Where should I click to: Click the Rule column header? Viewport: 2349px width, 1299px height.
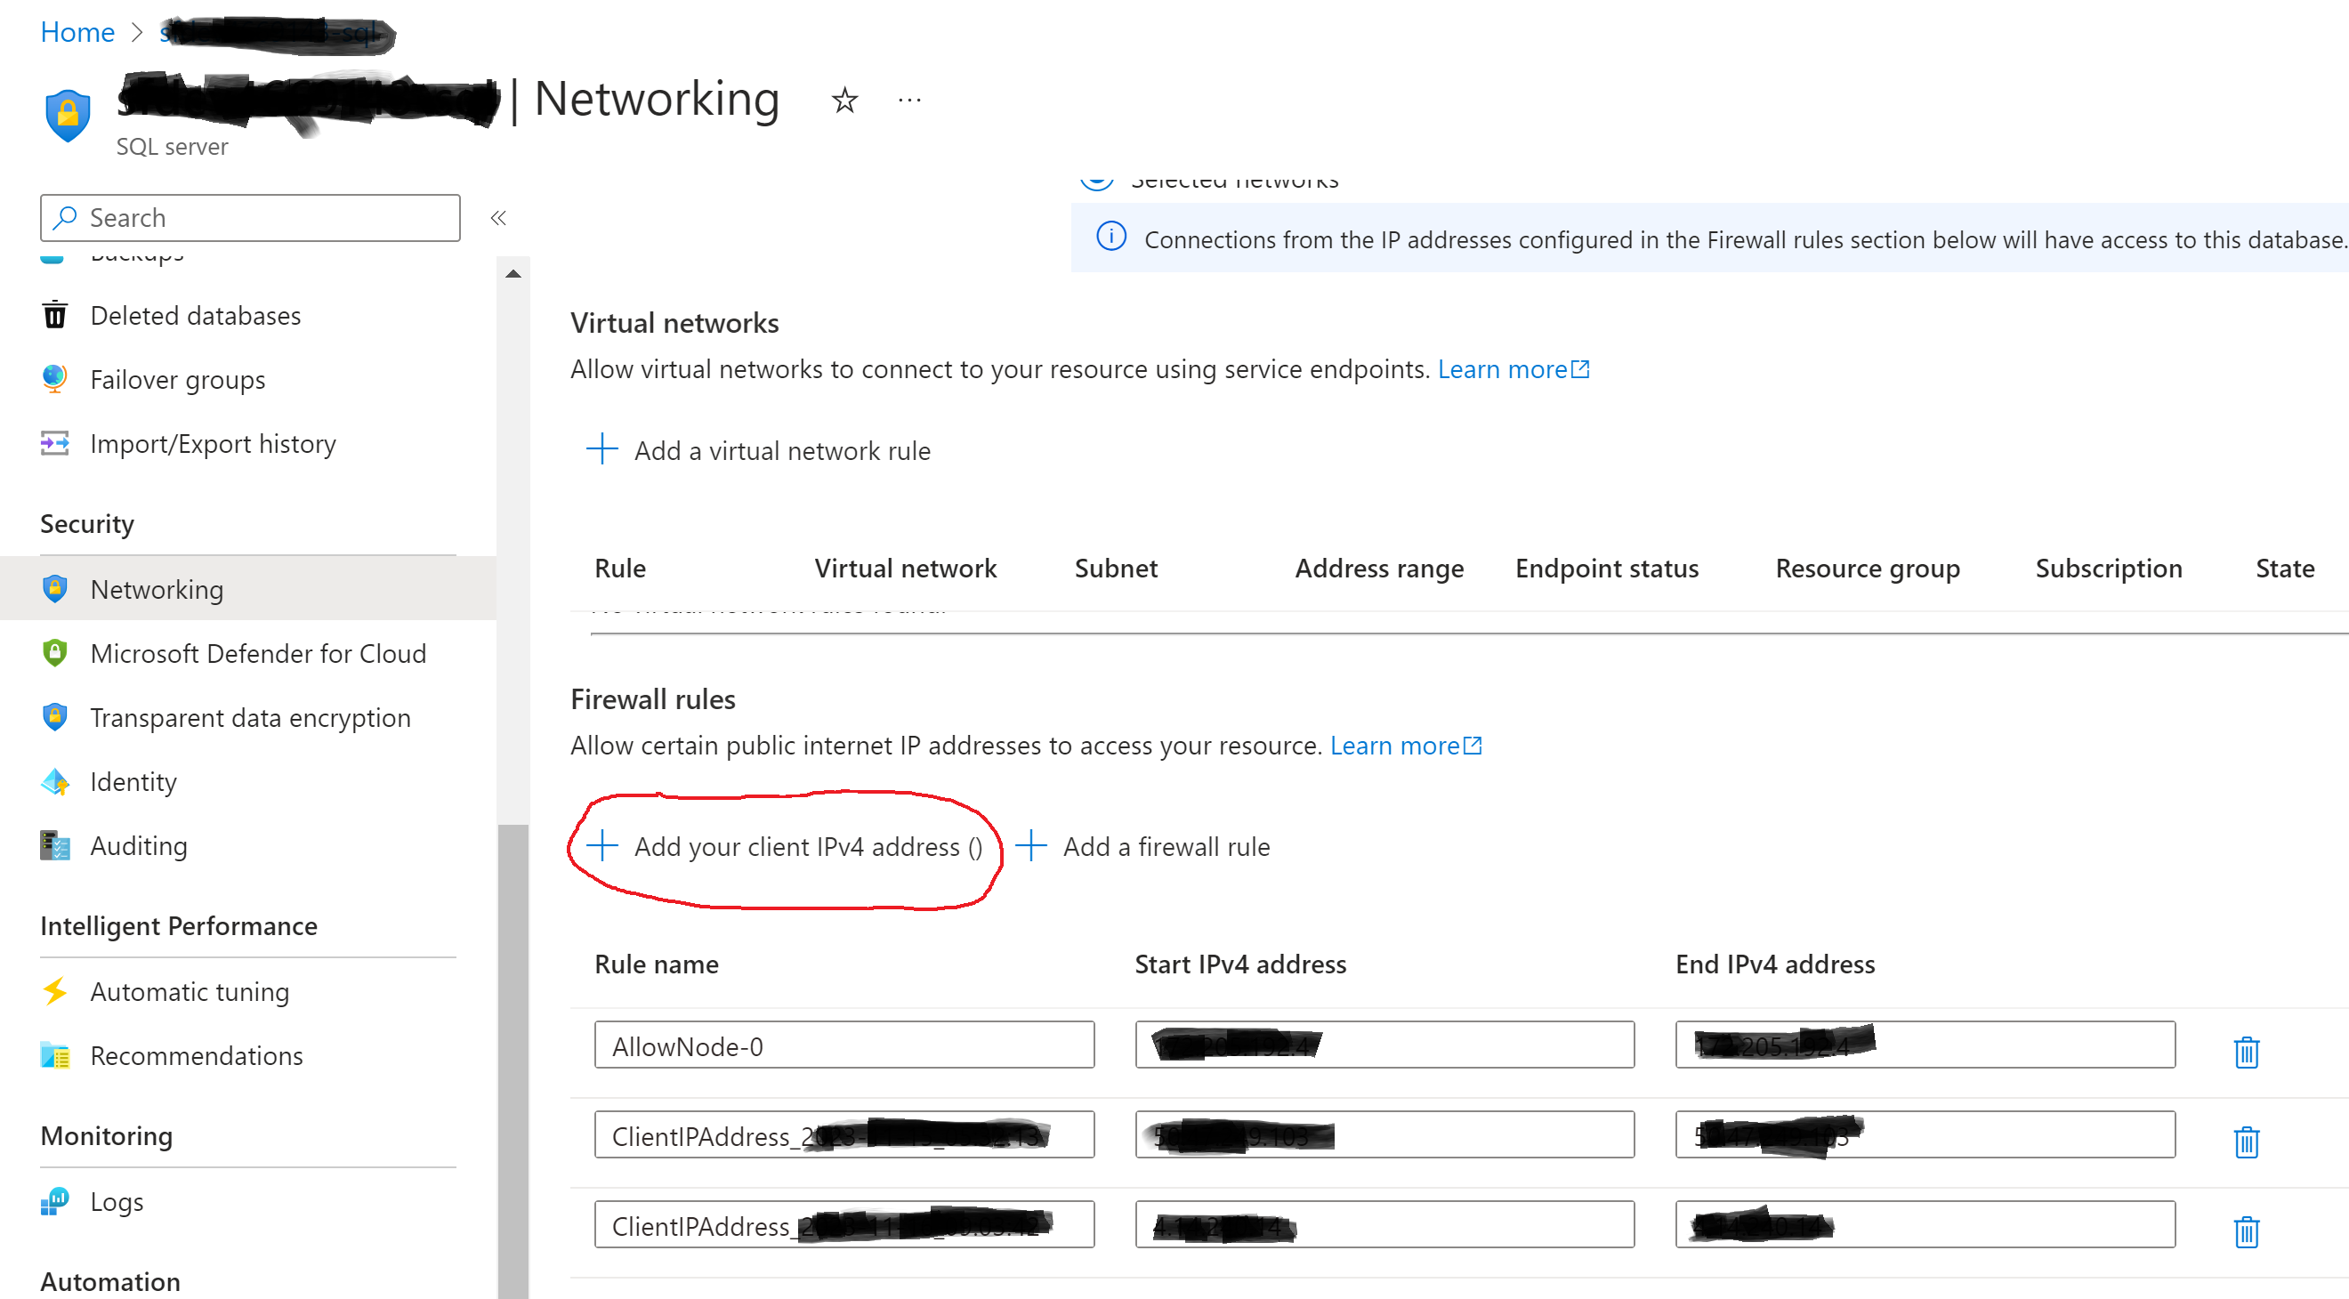(x=620, y=568)
